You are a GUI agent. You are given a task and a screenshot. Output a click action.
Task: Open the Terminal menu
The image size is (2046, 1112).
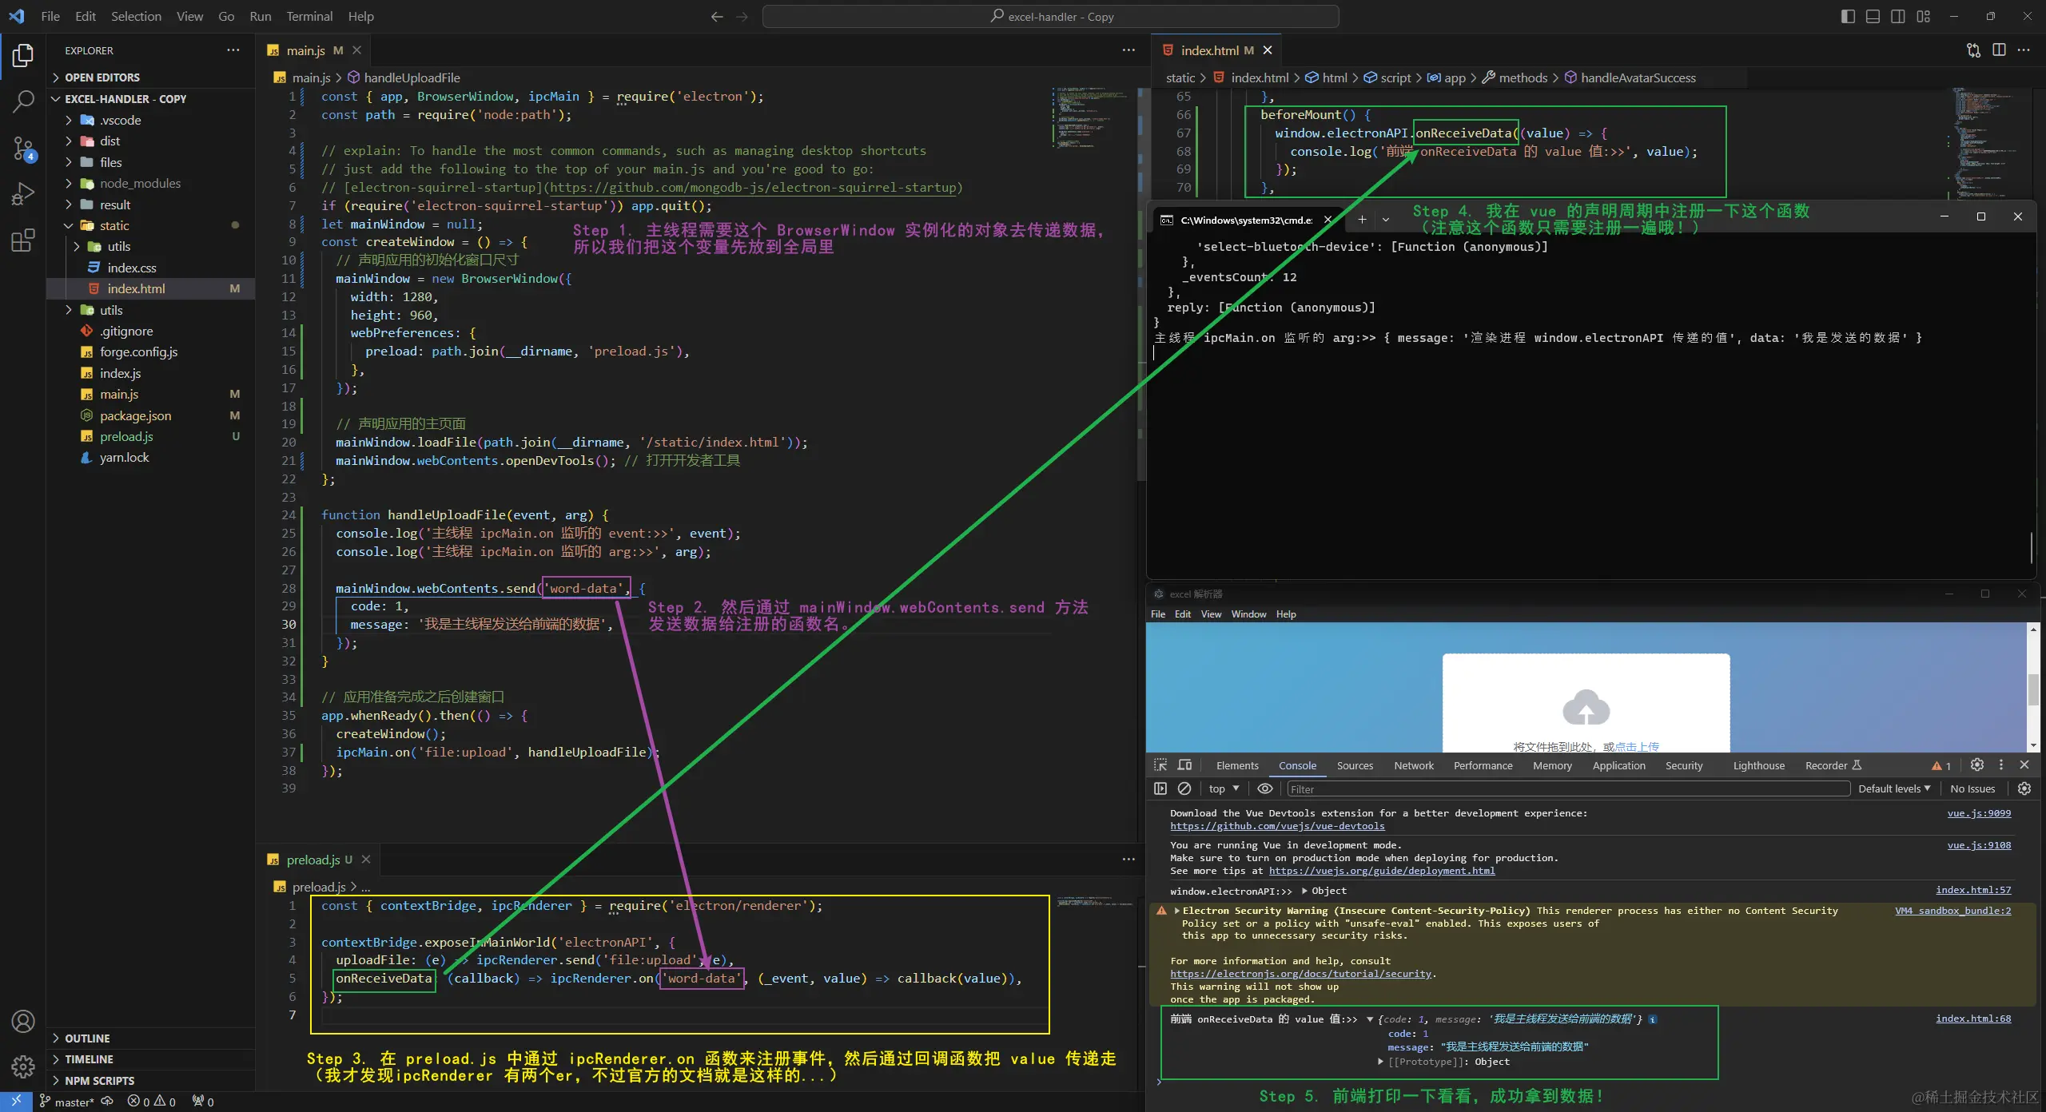click(x=309, y=16)
